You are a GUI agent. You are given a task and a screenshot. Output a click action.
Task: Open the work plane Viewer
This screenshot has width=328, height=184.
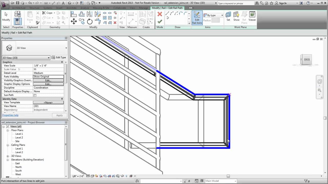(x=252, y=16)
